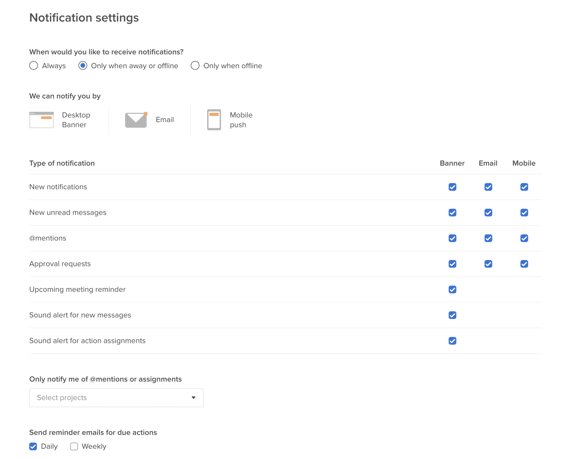Click the Email envelope icon
Image resolution: width=563 pixels, height=459 pixels.
point(136,119)
